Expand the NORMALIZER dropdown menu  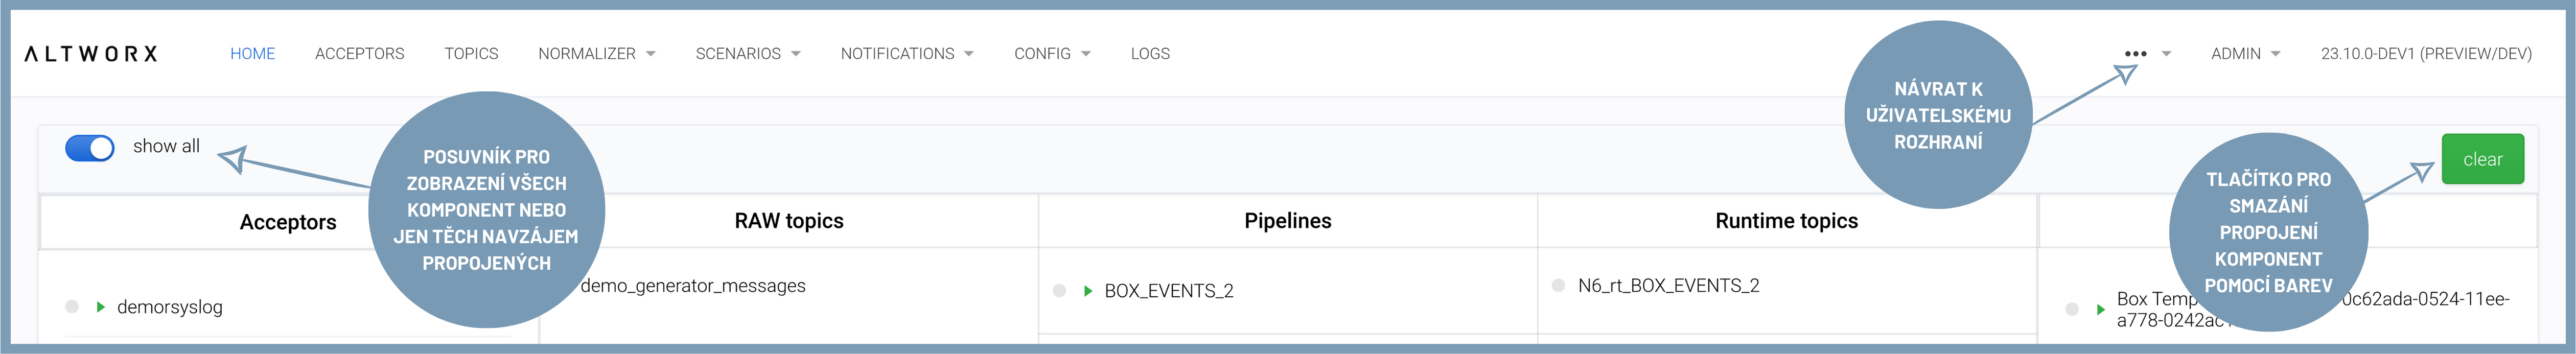596,54
